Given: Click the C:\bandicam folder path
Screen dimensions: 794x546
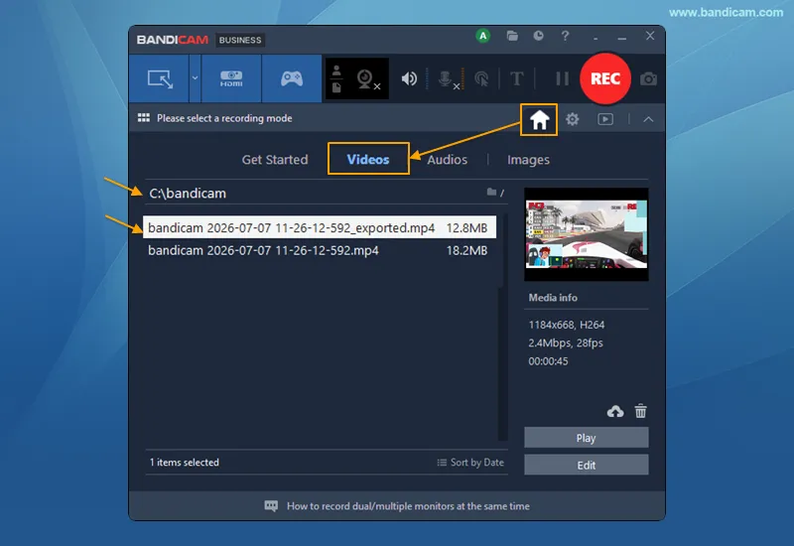Looking at the screenshot, I should coord(188,194).
